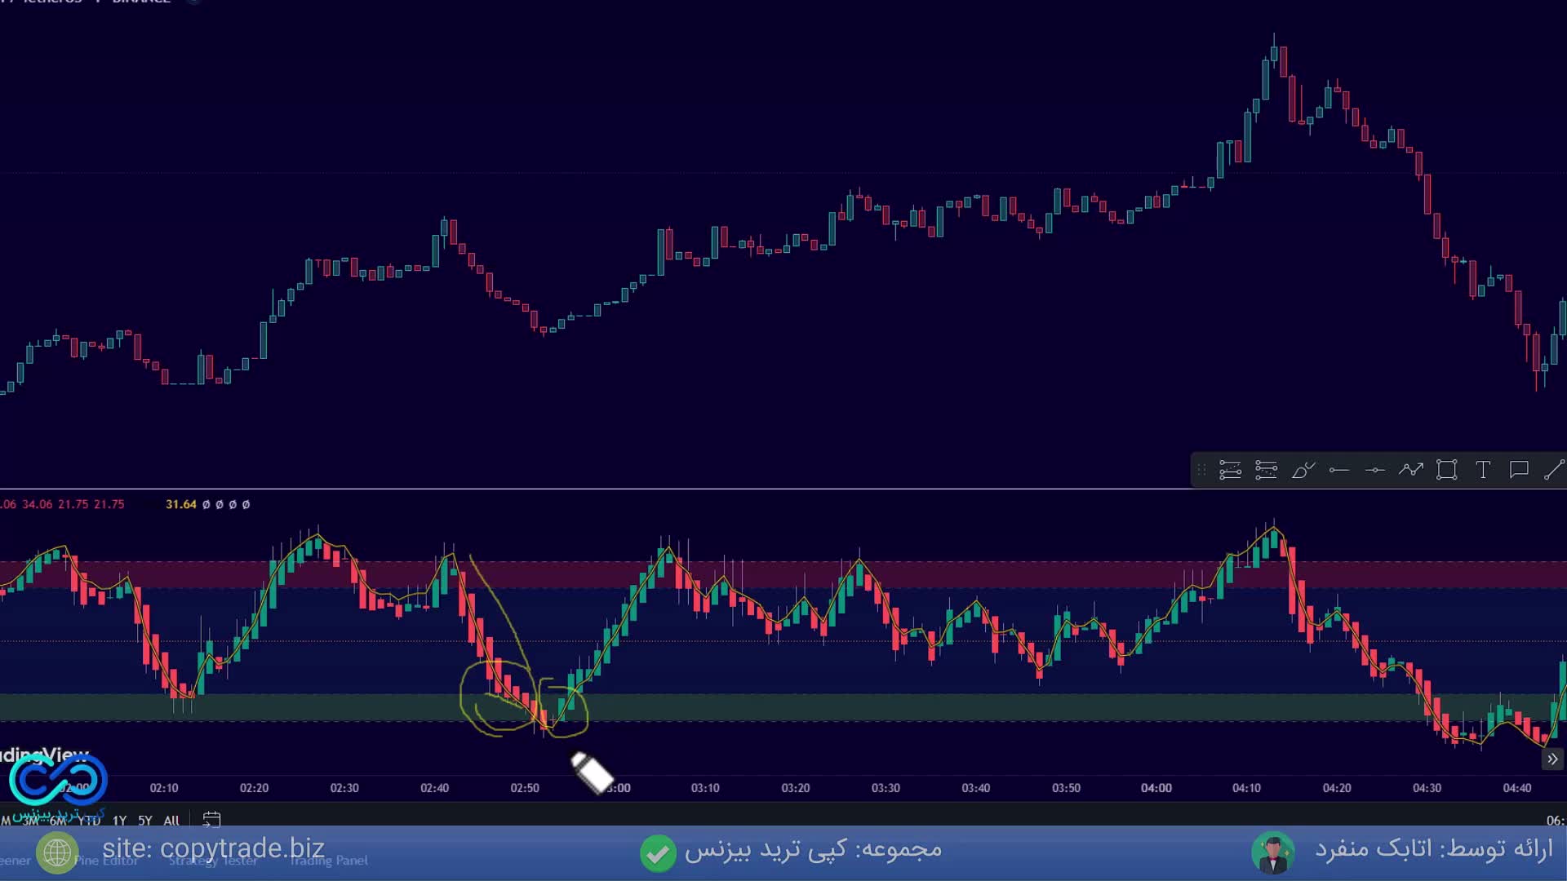Select the Text annotation tool

coord(1483,470)
